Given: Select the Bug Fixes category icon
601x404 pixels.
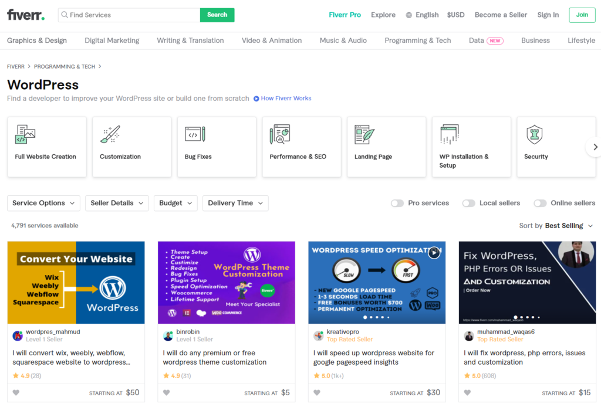Looking at the screenshot, I should (195, 134).
